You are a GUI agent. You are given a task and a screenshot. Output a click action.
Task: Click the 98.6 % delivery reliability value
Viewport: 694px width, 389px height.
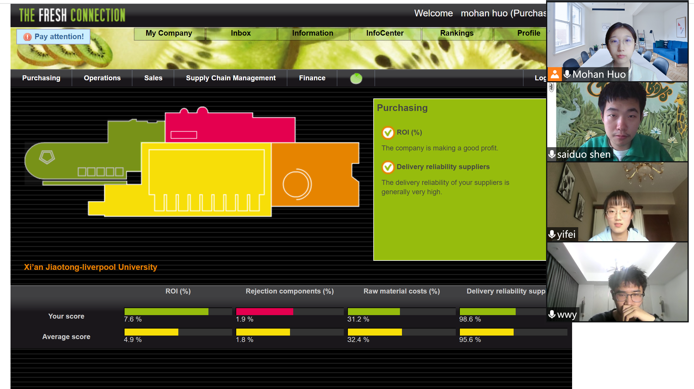coord(470,319)
